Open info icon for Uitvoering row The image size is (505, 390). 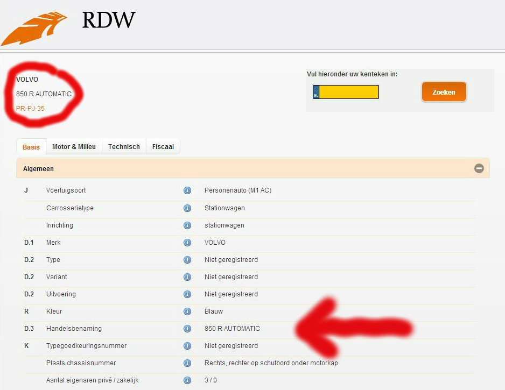(187, 294)
